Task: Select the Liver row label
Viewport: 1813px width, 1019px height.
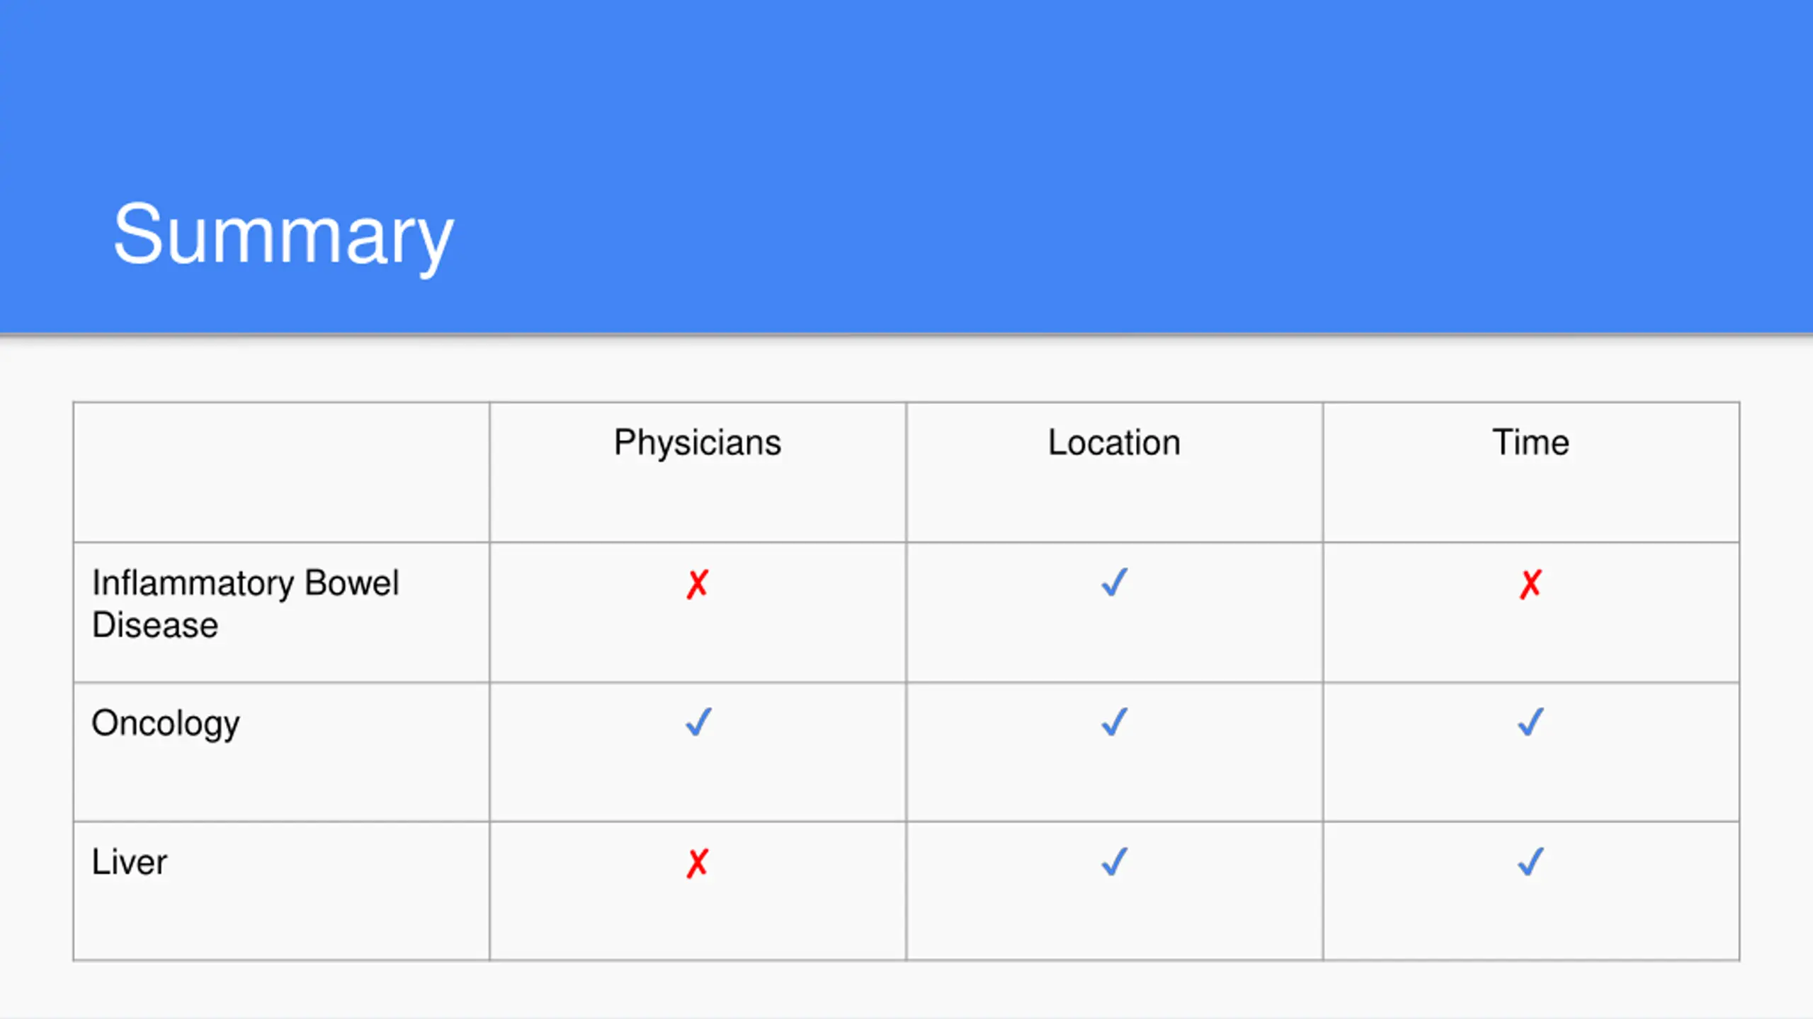Action: [130, 863]
